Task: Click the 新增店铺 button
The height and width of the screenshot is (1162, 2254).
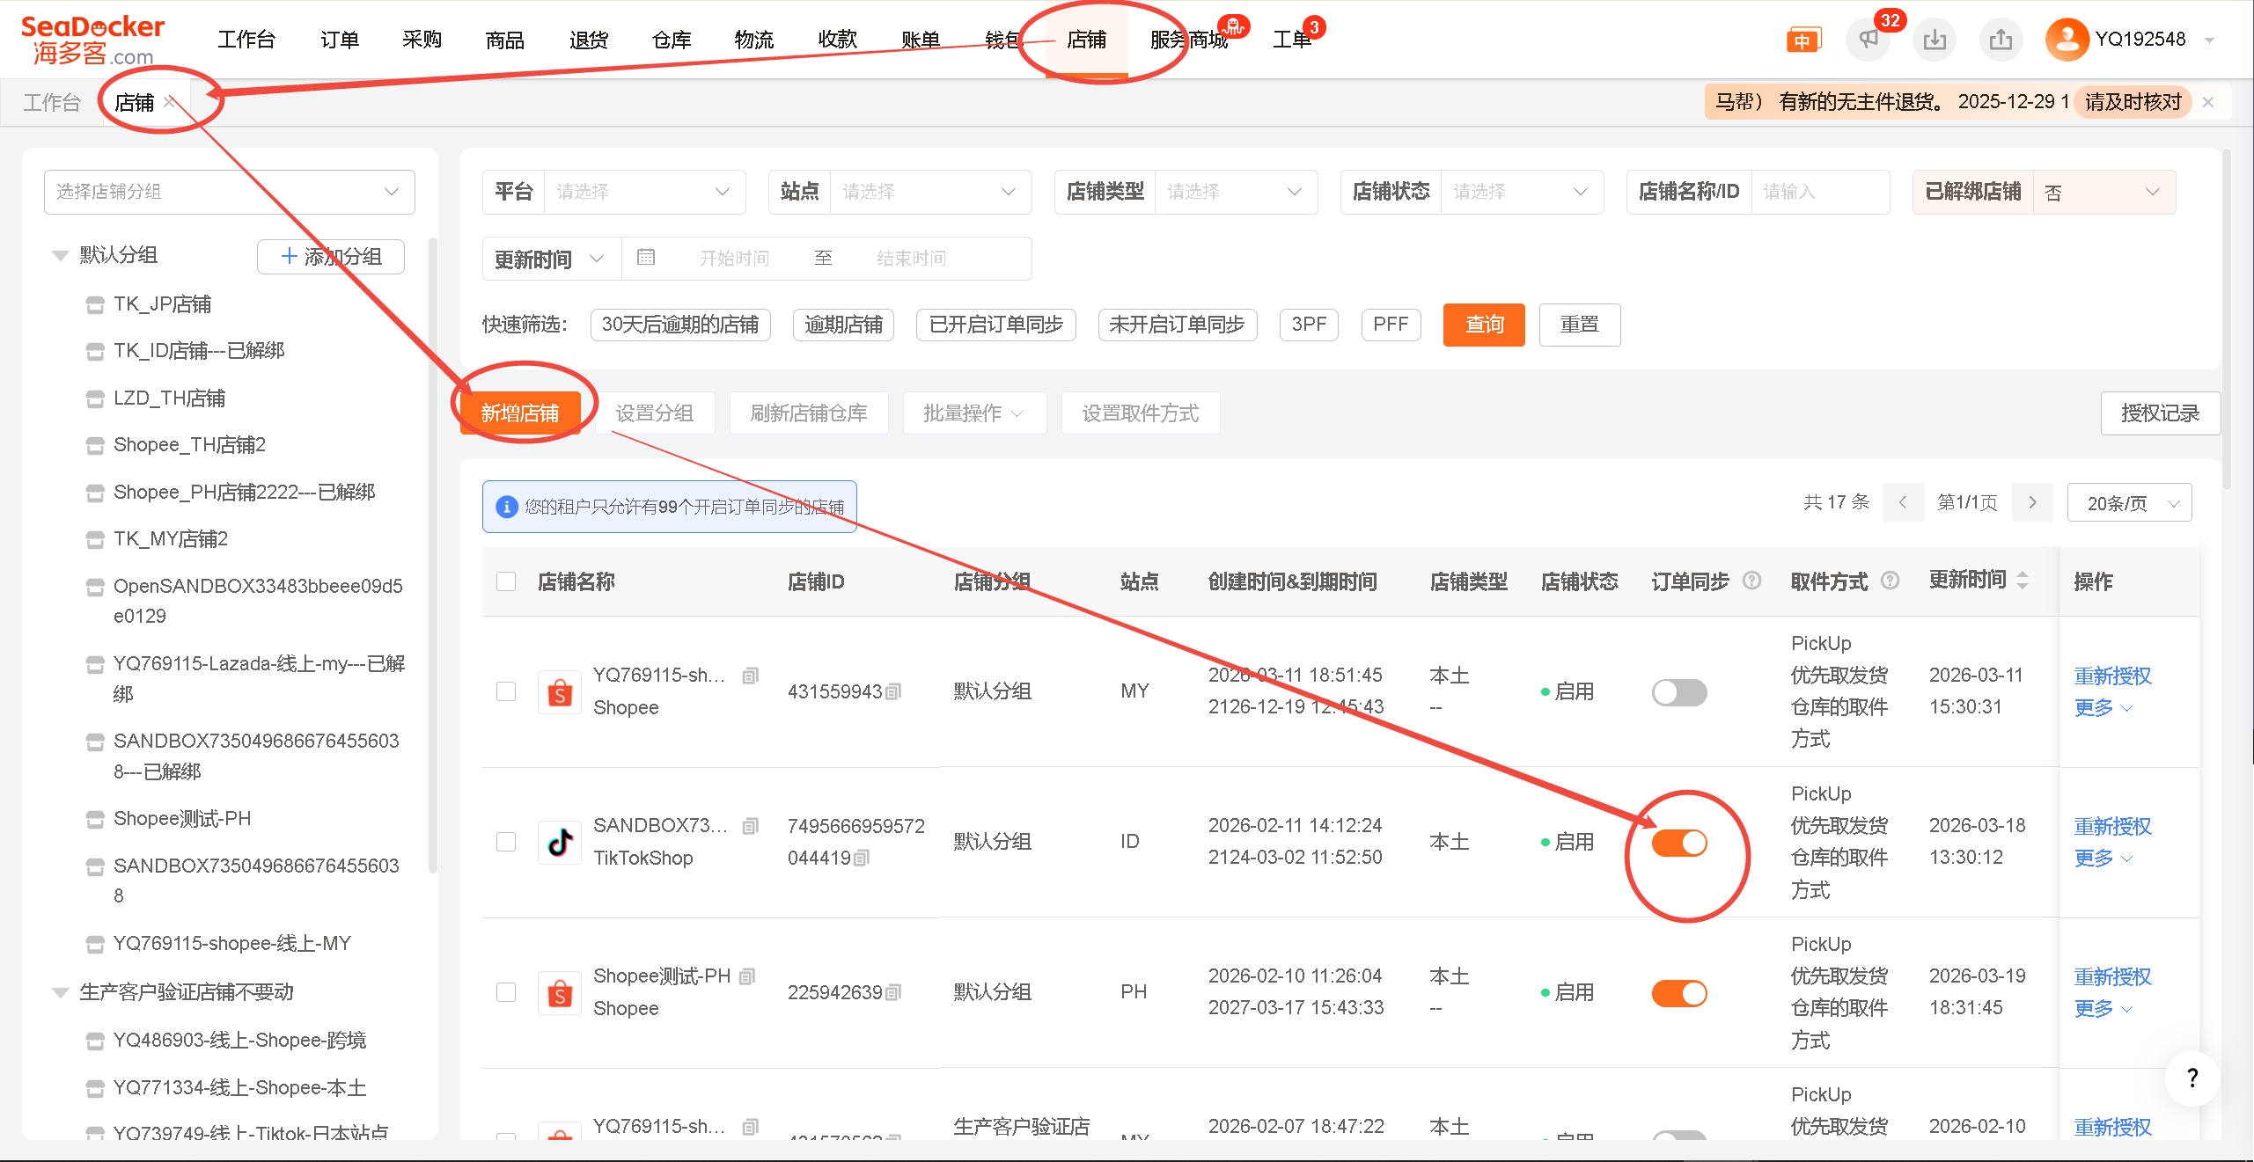Action: pyautogui.click(x=520, y=413)
